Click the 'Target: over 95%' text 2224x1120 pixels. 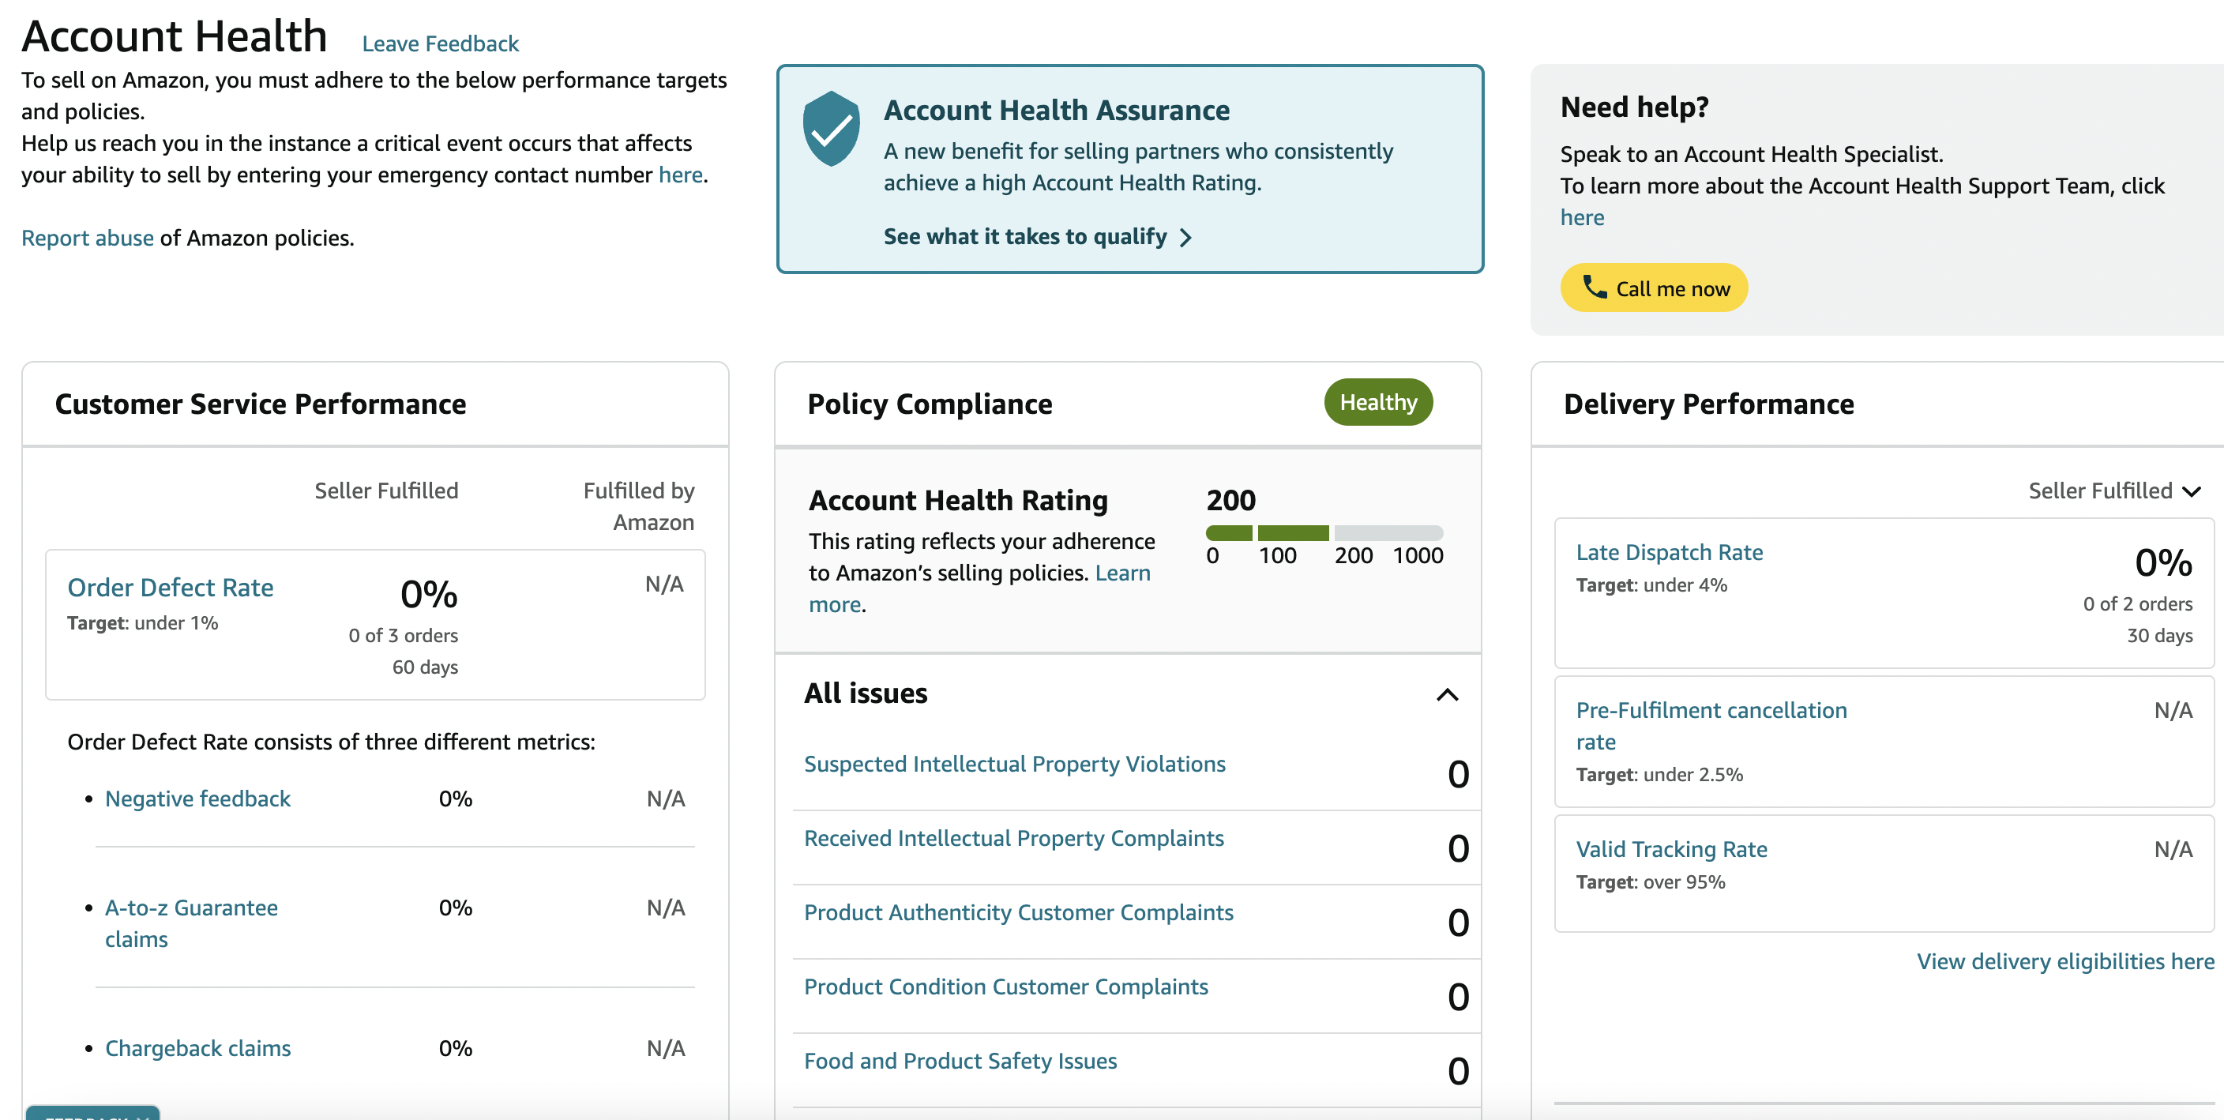[x=1650, y=882]
